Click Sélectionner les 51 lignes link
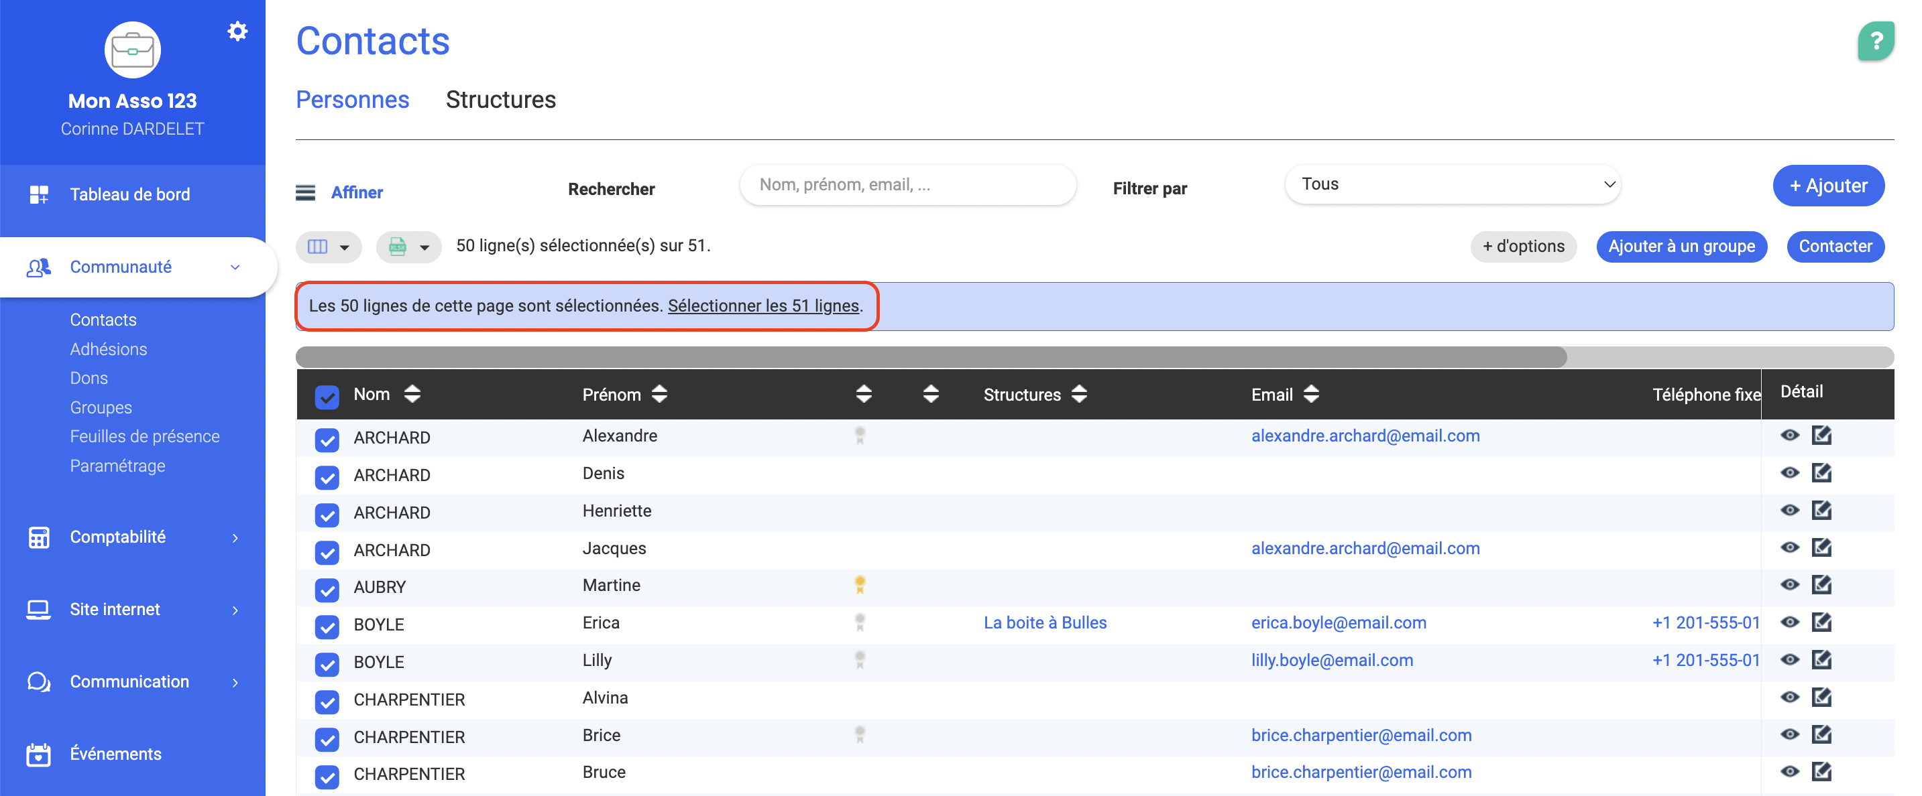This screenshot has width=1922, height=796. pos(763,306)
